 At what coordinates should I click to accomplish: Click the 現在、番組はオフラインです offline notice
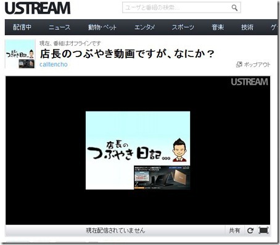70,43
